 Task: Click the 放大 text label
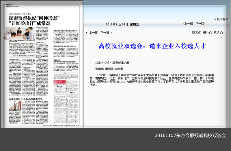click(x=195, y=32)
